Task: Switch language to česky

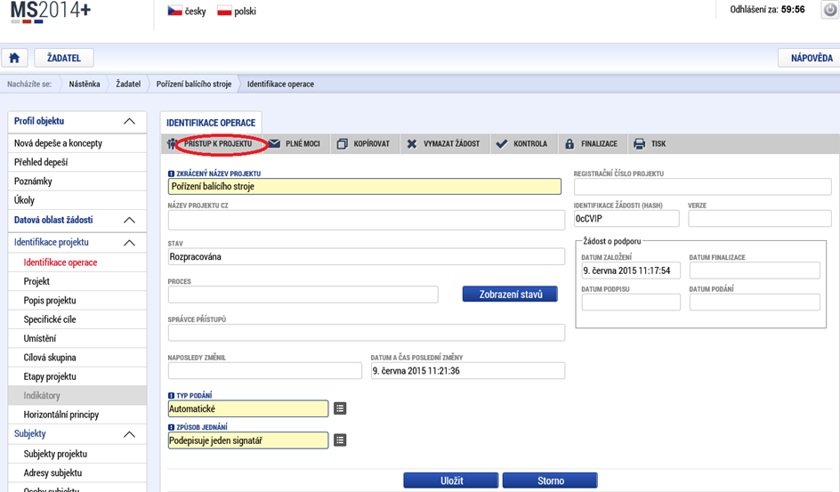Action: pyautogui.click(x=195, y=12)
